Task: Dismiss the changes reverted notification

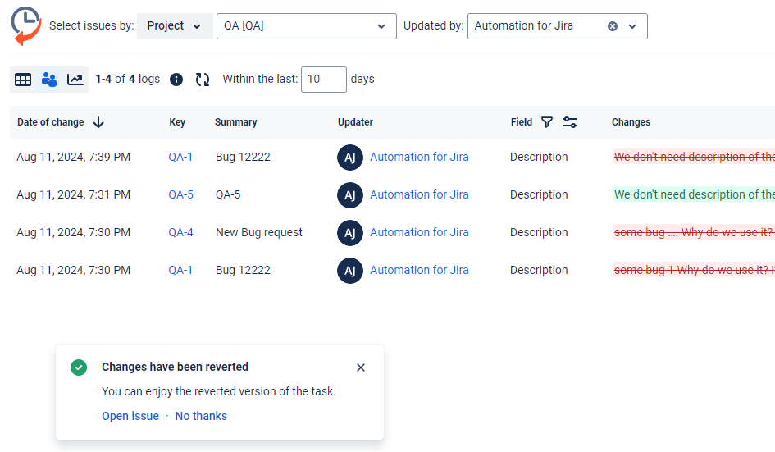Action: pyautogui.click(x=361, y=368)
